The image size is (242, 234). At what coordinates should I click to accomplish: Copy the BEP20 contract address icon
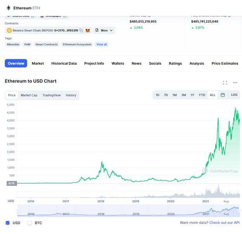pyautogui.click(x=81, y=30)
